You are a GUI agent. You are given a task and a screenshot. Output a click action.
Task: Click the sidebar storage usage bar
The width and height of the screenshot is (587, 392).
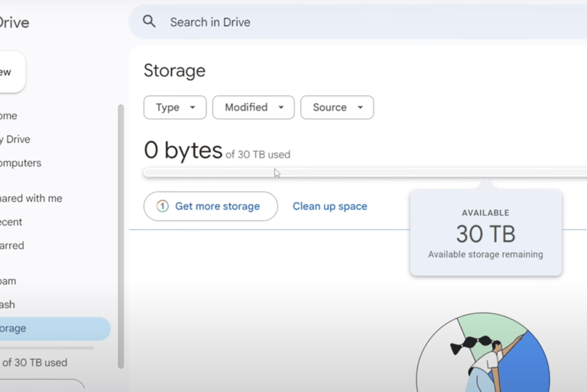[x=47, y=348]
